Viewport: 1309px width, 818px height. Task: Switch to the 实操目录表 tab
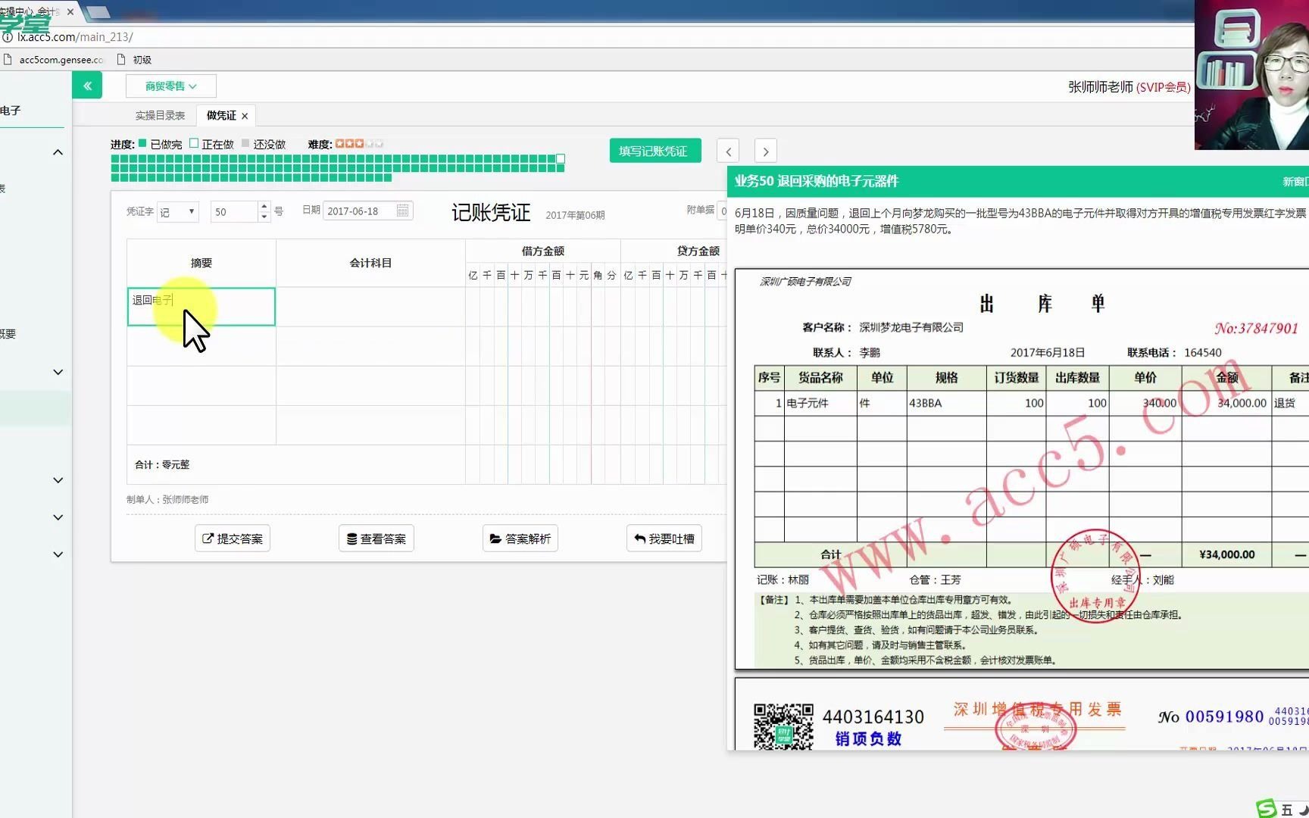[x=160, y=115]
